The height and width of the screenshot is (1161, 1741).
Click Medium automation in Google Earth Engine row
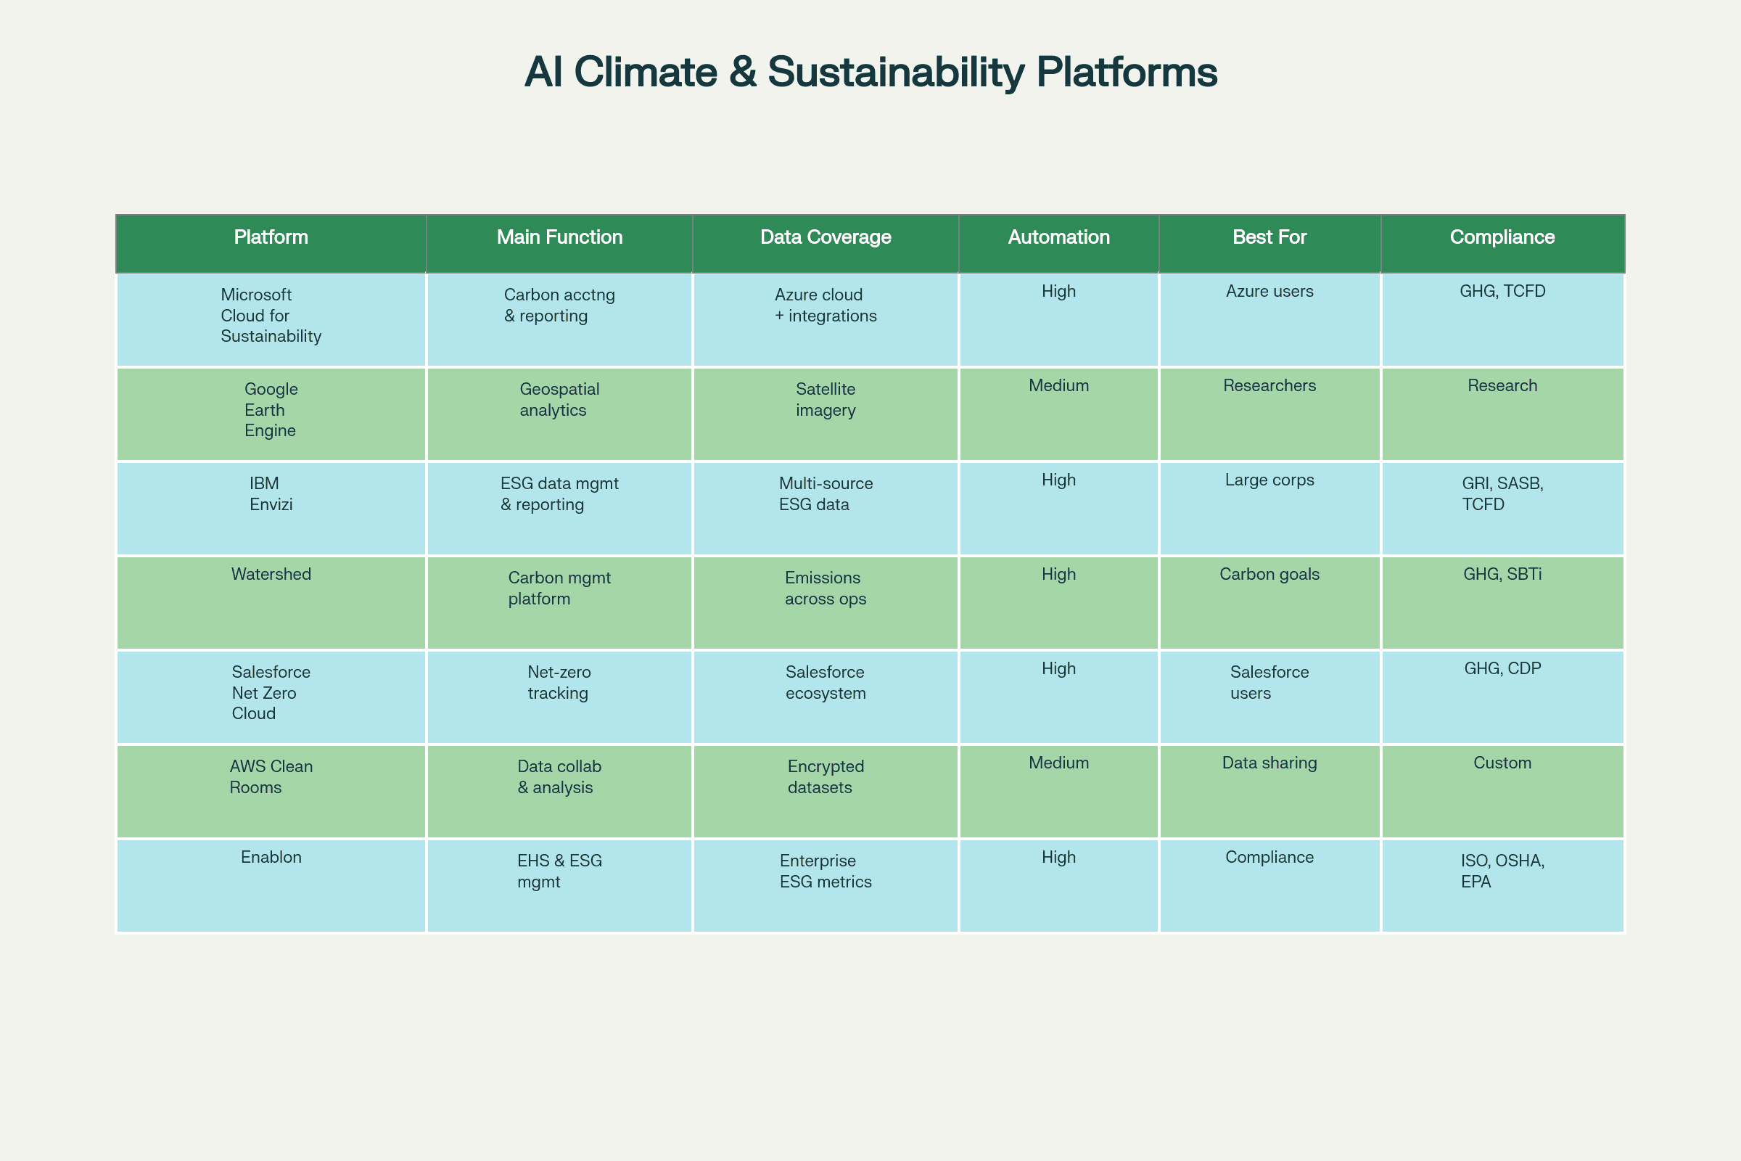pos(1059,414)
